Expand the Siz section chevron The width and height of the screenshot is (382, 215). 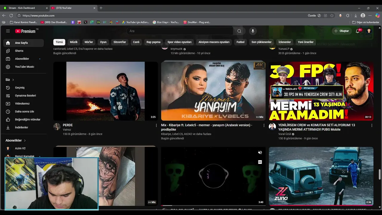click(x=13, y=80)
